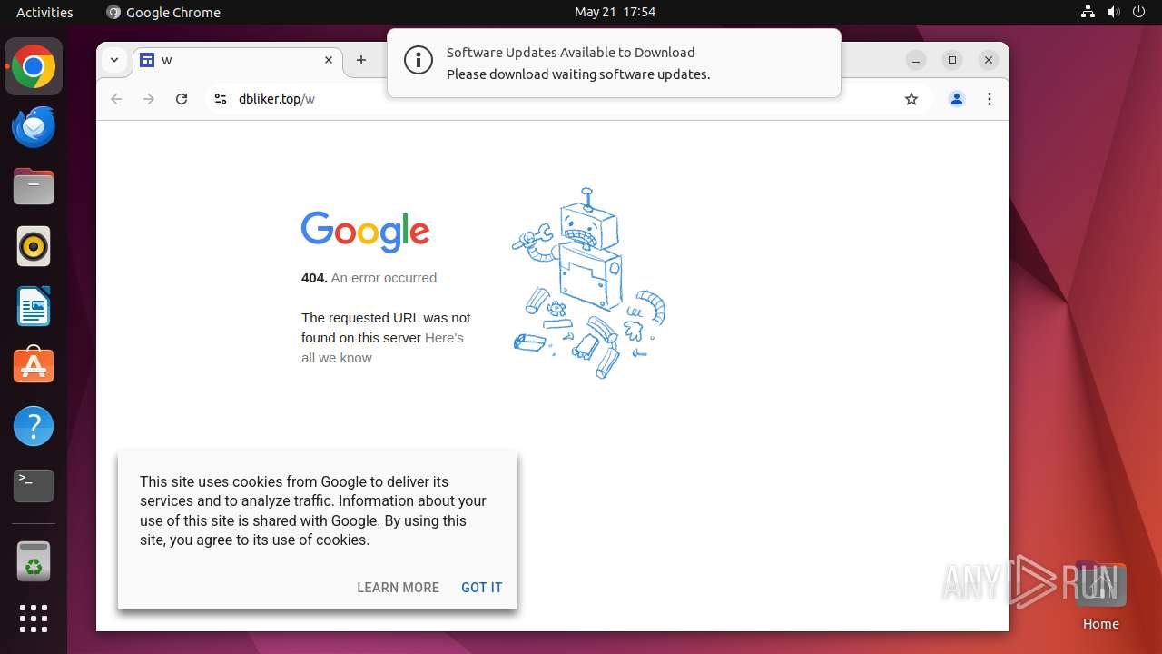Viewport: 1162px width, 654px height.
Task: Open Ubuntu Software store in the dock
Action: pyautogui.click(x=34, y=366)
